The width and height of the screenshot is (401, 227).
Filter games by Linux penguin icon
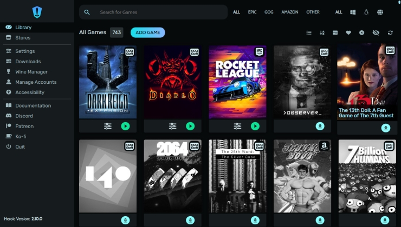click(366, 12)
